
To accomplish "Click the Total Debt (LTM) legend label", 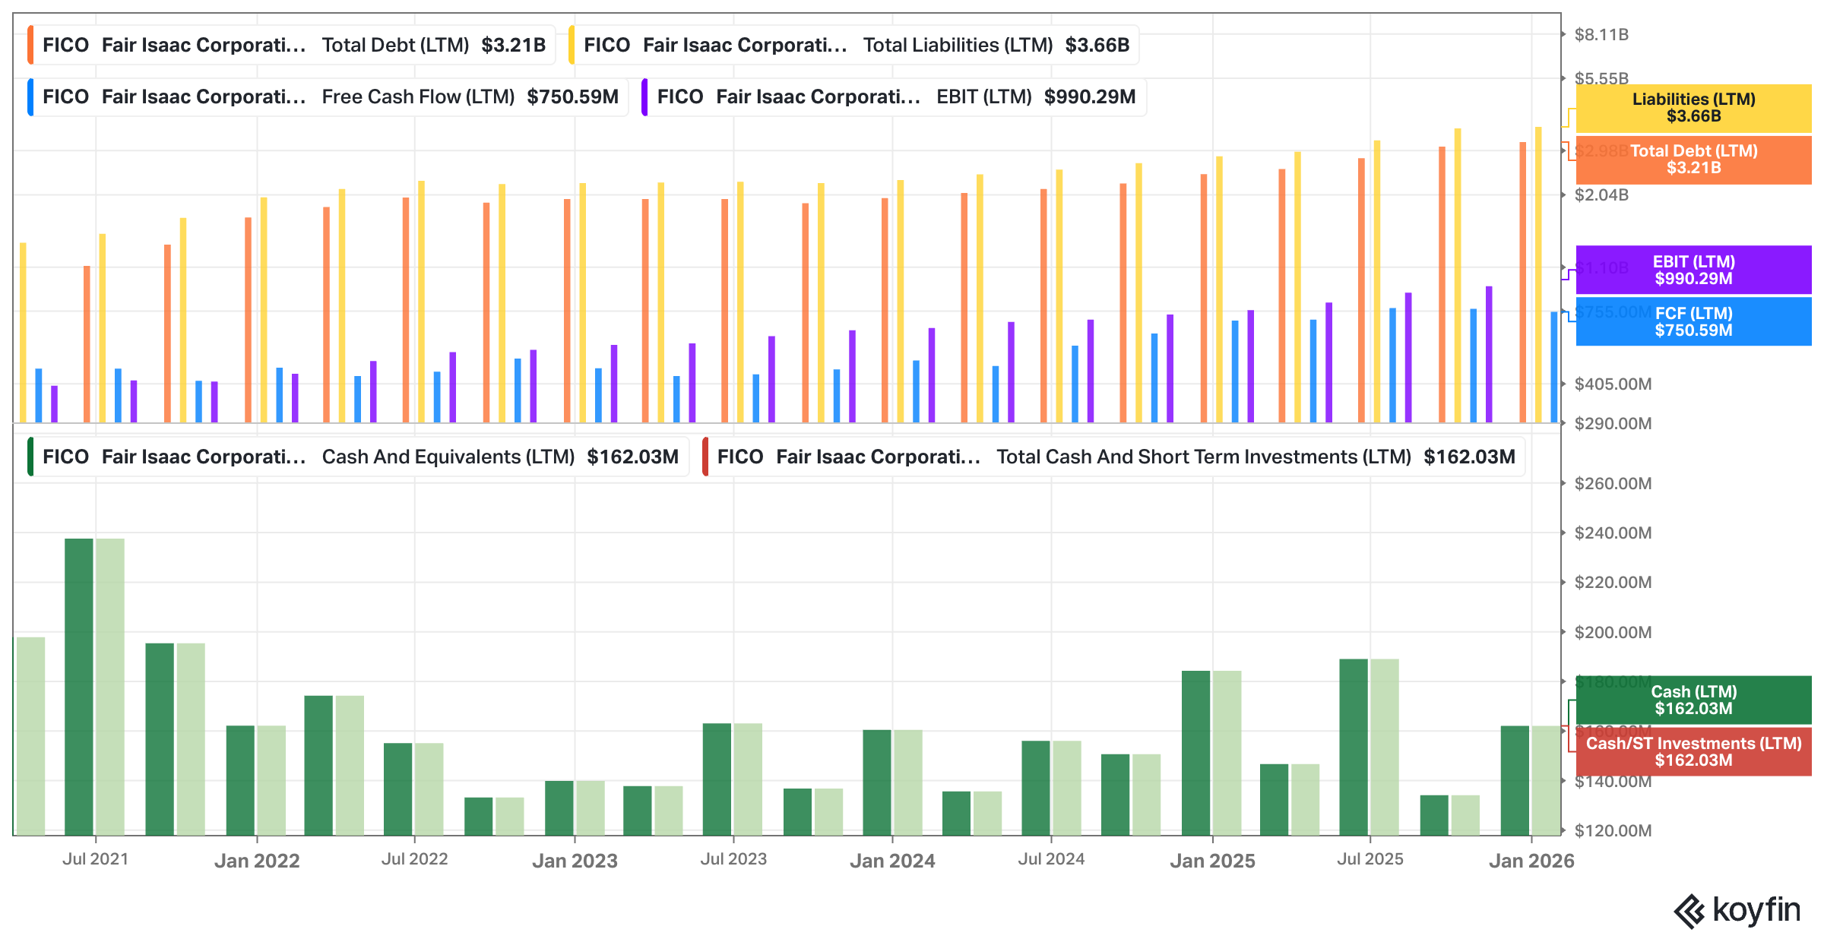I will pos(395,45).
